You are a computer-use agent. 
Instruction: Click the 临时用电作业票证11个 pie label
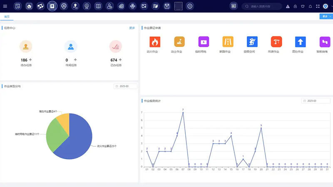click(27, 134)
